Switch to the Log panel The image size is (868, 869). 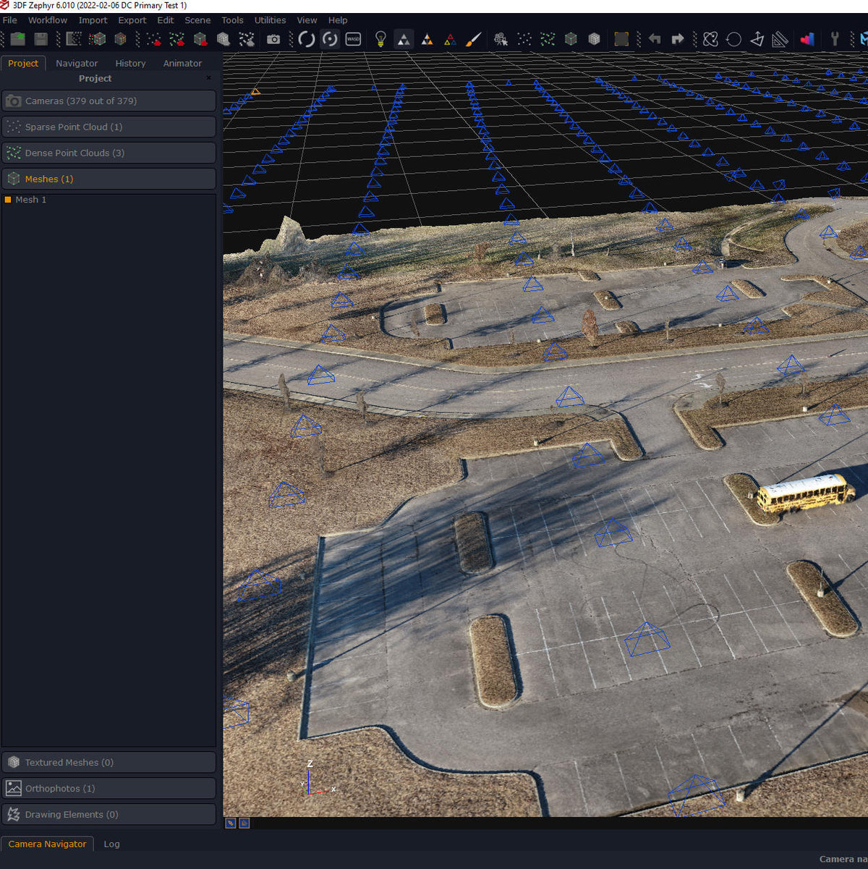(111, 844)
